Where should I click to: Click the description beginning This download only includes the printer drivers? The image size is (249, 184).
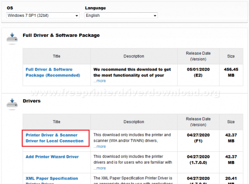pyautogui.click(x=132, y=159)
